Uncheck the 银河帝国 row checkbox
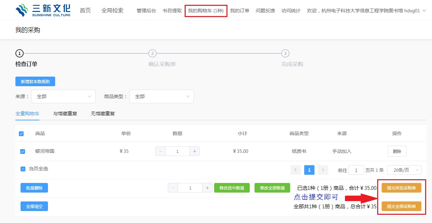Image resolution: width=432 pixels, height=223 pixels. point(23,151)
